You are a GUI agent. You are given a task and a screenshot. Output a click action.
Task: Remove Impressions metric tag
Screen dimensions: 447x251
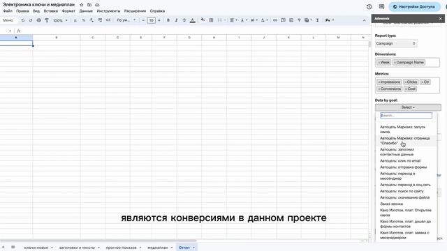pyautogui.click(x=379, y=82)
